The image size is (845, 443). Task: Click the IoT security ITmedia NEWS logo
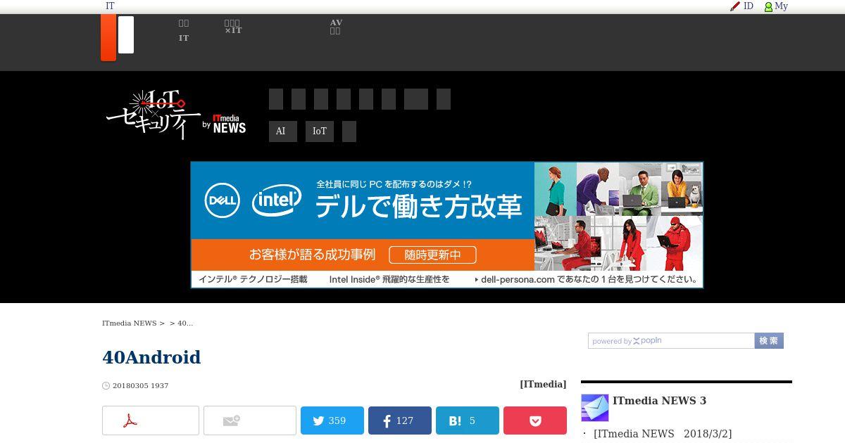[x=176, y=115]
